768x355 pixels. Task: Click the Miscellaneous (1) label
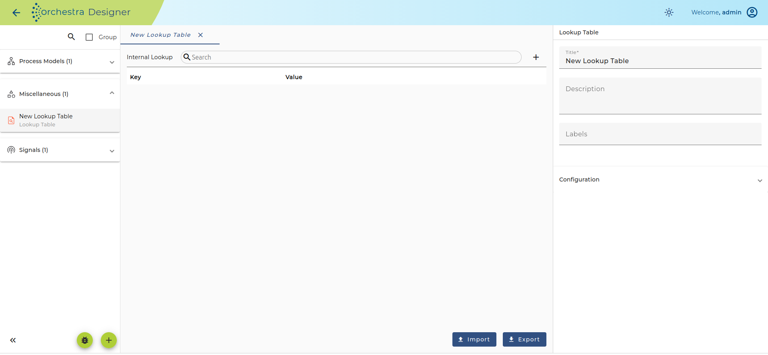click(44, 94)
